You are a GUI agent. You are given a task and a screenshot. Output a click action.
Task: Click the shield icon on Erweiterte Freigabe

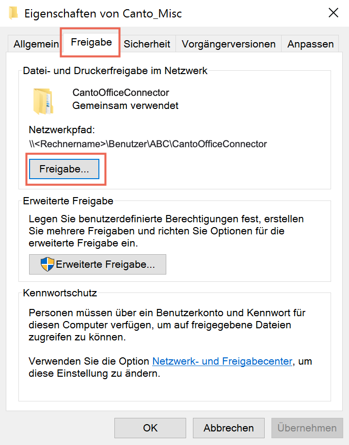click(x=47, y=264)
